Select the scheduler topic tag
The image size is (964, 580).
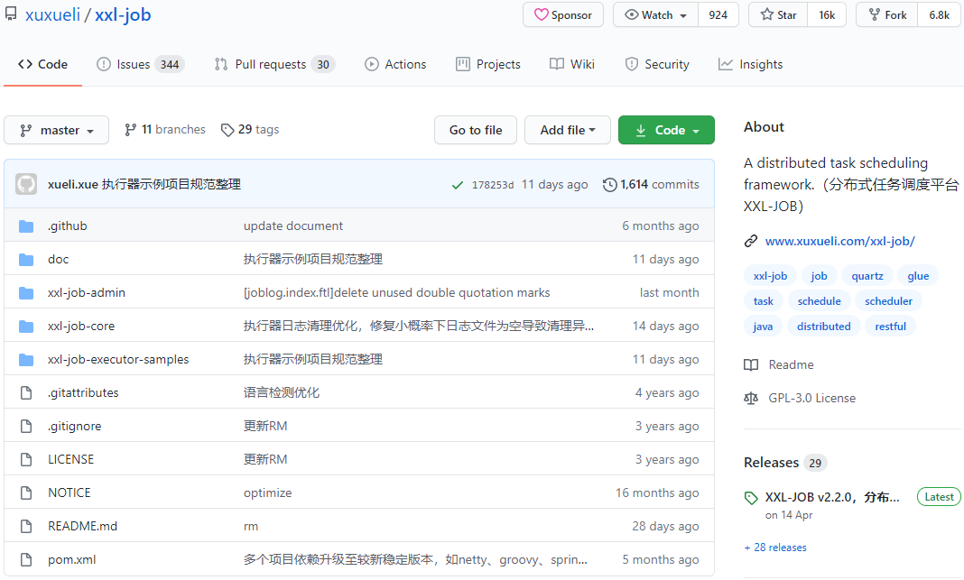pos(888,301)
